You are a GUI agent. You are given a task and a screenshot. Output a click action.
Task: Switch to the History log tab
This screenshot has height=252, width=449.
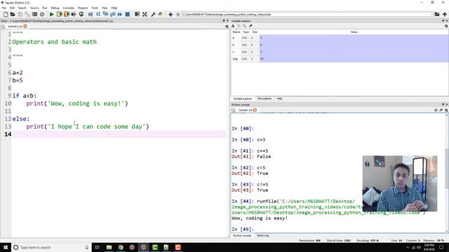tap(262, 236)
